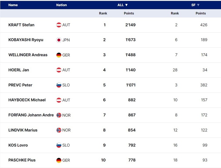Sort by the ALL column dropdown arrow
221x168 pixels.
pyautogui.click(x=126, y=5)
